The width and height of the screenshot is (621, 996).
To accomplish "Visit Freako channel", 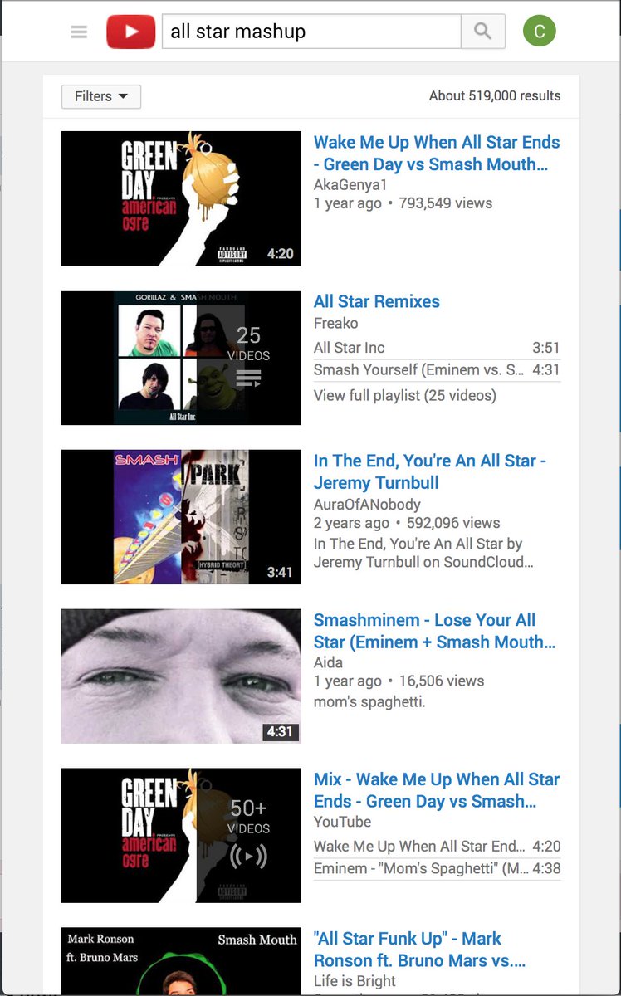I will (336, 323).
